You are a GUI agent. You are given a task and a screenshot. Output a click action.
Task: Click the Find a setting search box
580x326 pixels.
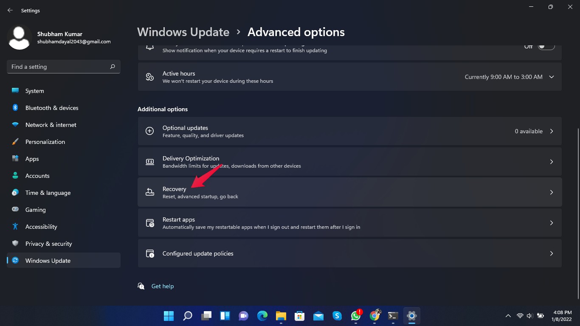tap(64, 67)
